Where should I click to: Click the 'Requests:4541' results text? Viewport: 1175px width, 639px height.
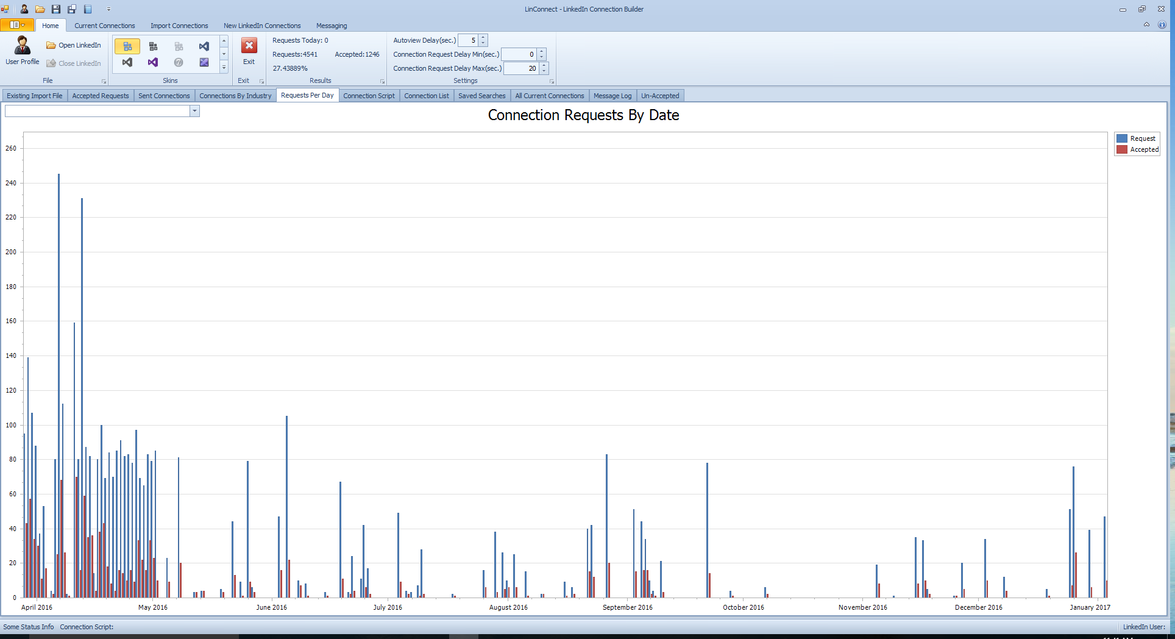pos(295,54)
